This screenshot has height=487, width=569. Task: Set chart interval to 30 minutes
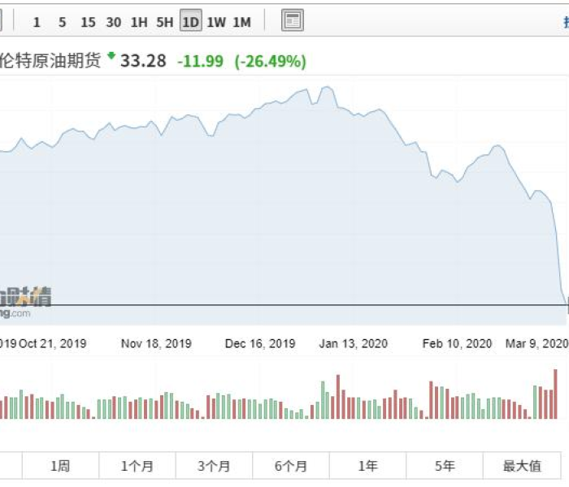(x=114, y=23)
